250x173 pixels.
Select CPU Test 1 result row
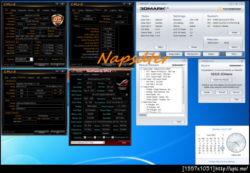[155, 82]
